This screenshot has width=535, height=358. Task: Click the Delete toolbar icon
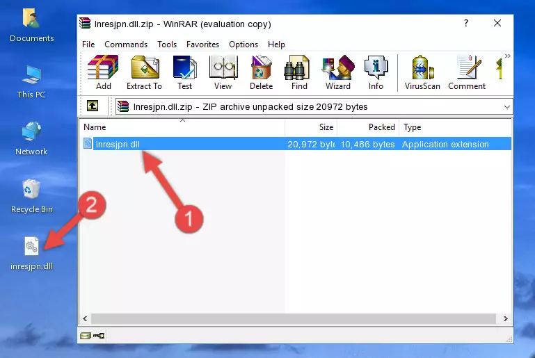(x=261, y=72)
